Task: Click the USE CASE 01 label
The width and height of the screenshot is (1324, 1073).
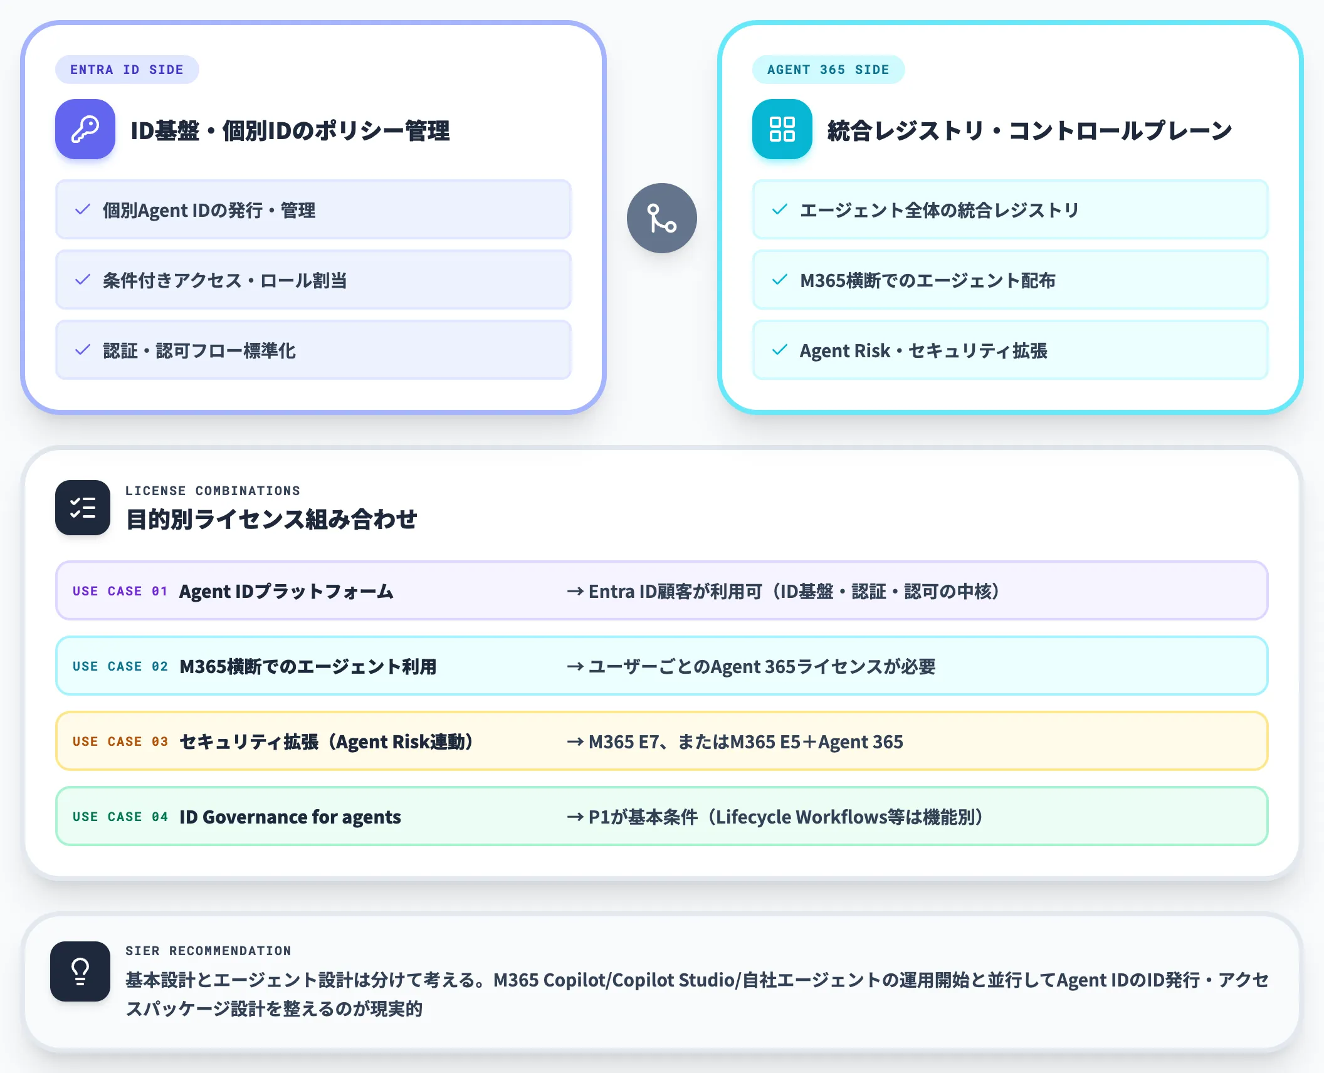Action: [120, 591]
